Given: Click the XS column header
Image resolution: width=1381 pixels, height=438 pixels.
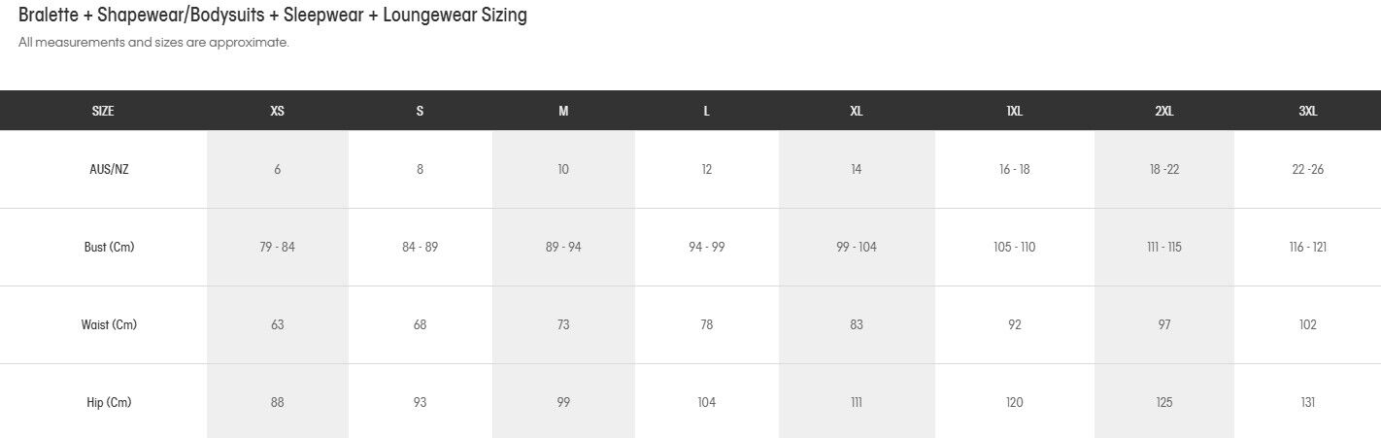Looking at the screenshot, I should coord(277,111).
